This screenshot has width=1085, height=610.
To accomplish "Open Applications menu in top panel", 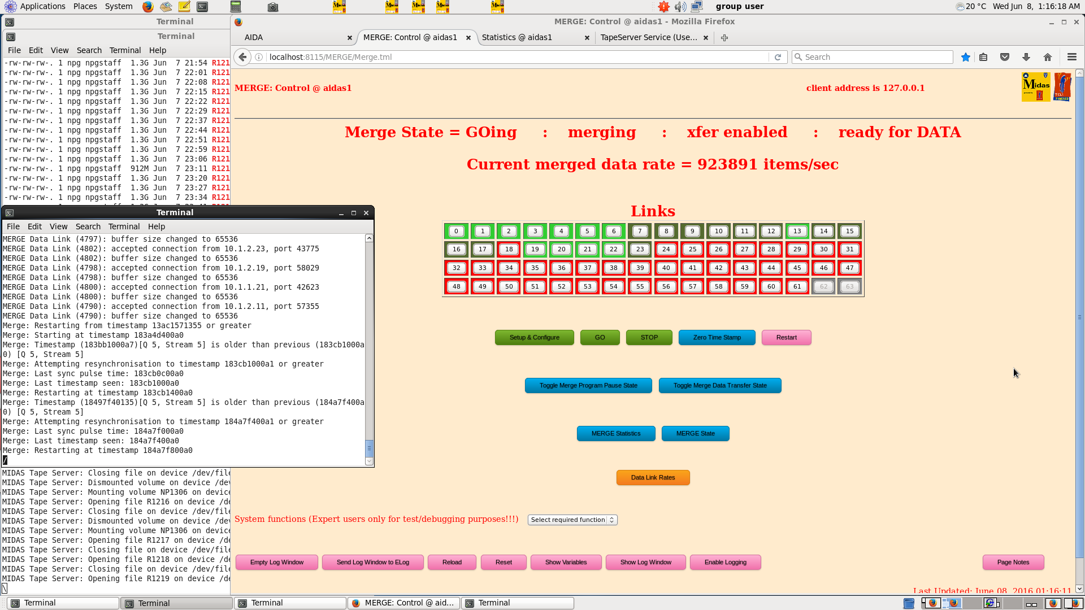I will (42, 6).
